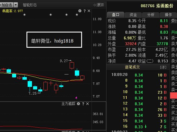Select 最低 value 8.03
Image resolution: width=177 pixels, height=132 pixels.
coord(164,32)
